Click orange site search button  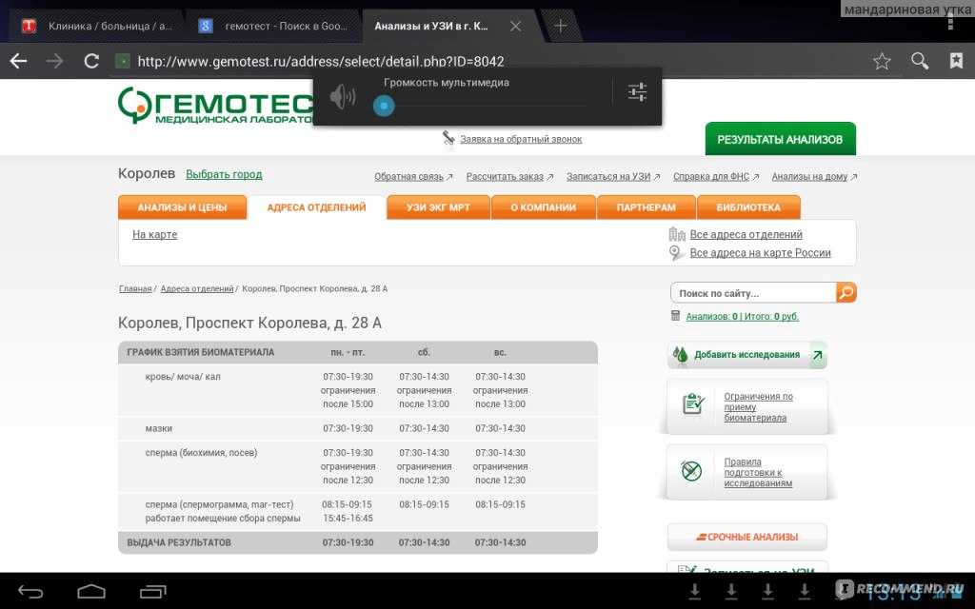click(x=846, y=292)
